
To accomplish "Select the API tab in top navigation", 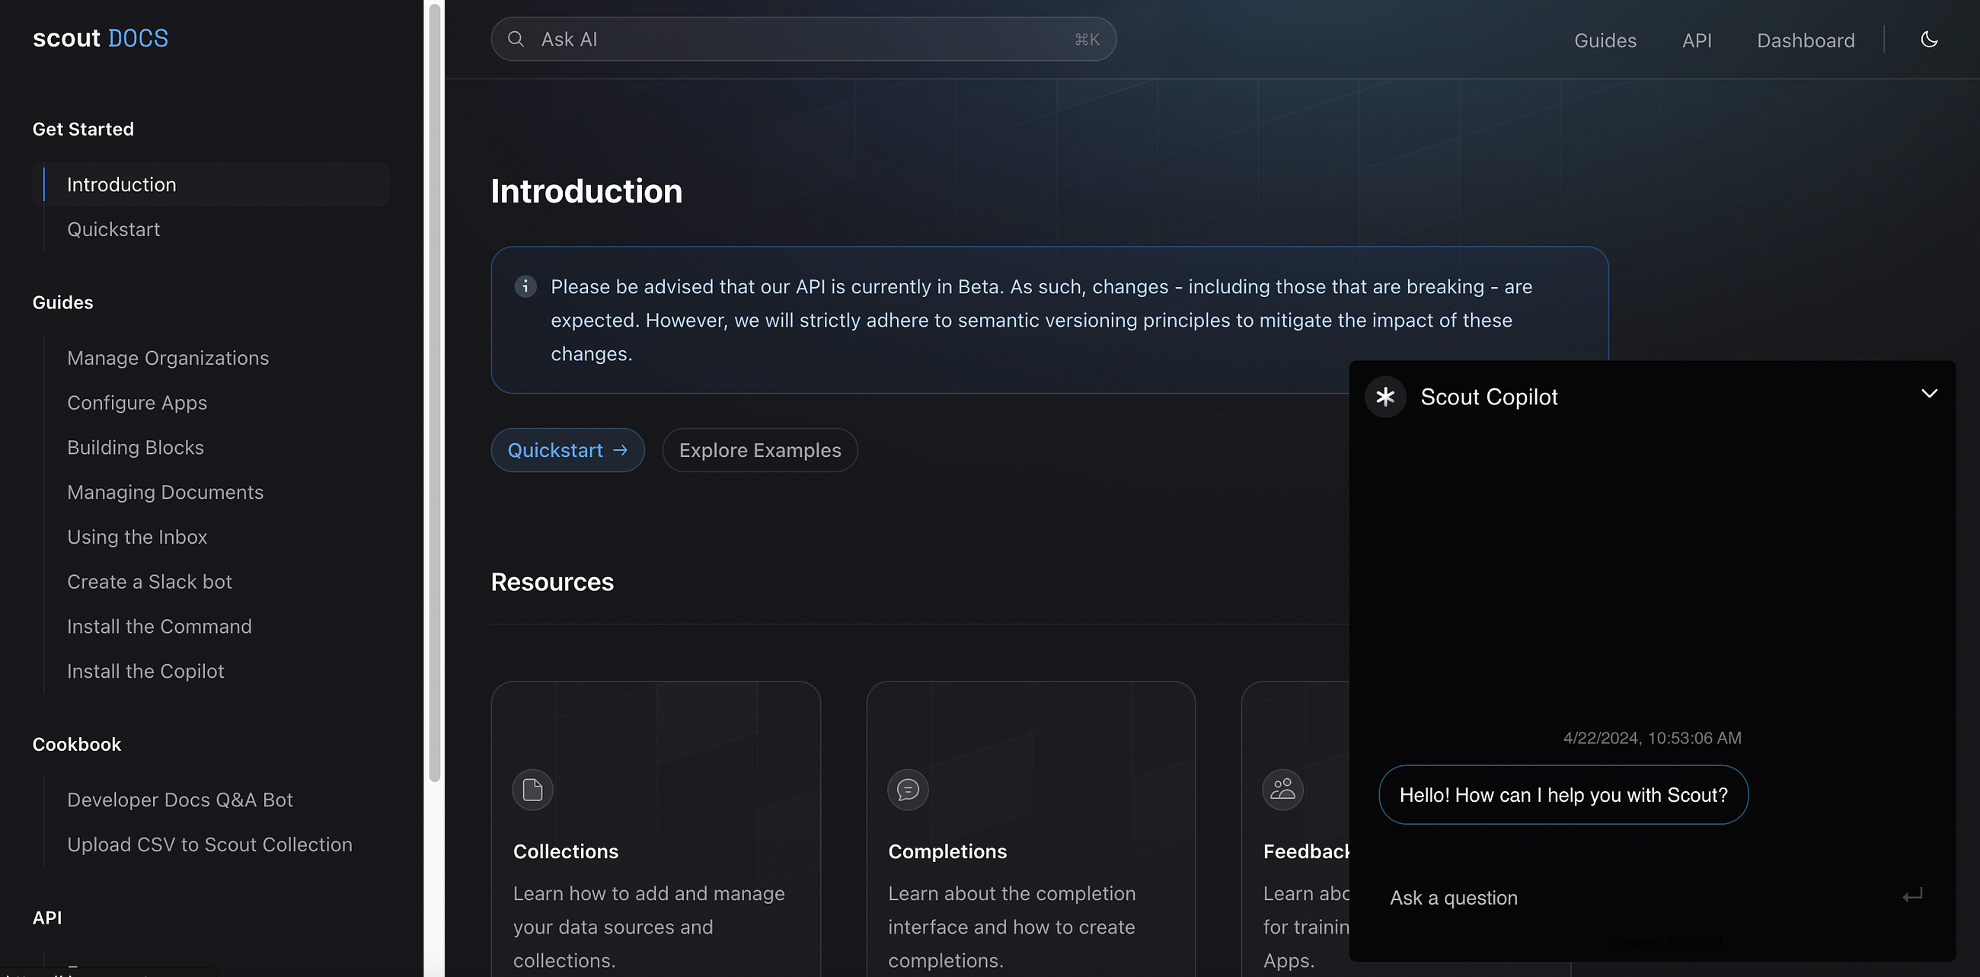I will click(x=1696, y=38).
